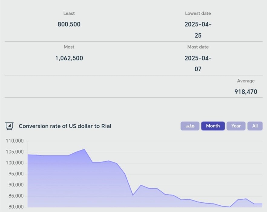Click the most date 2025-04-07

pos(198,64)
